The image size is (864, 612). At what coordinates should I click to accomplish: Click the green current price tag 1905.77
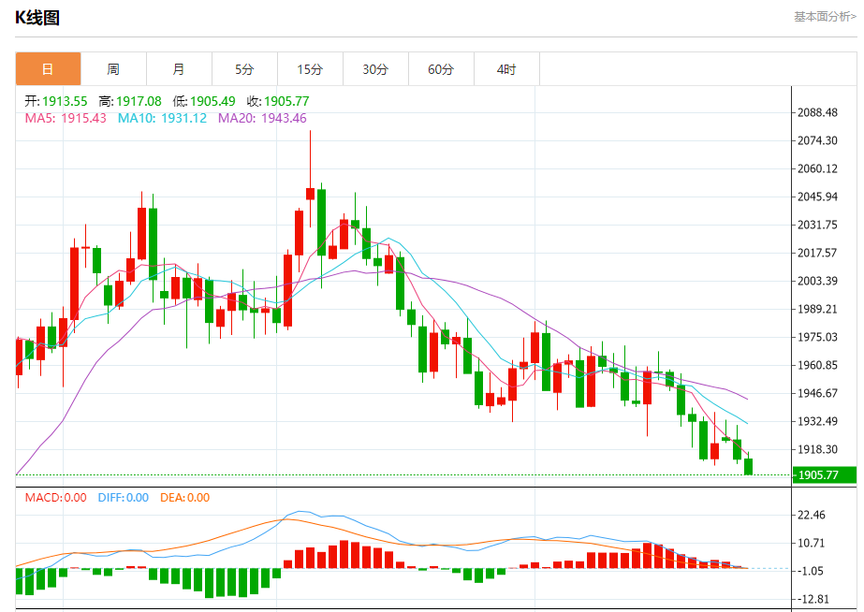(x=825, y=474)
